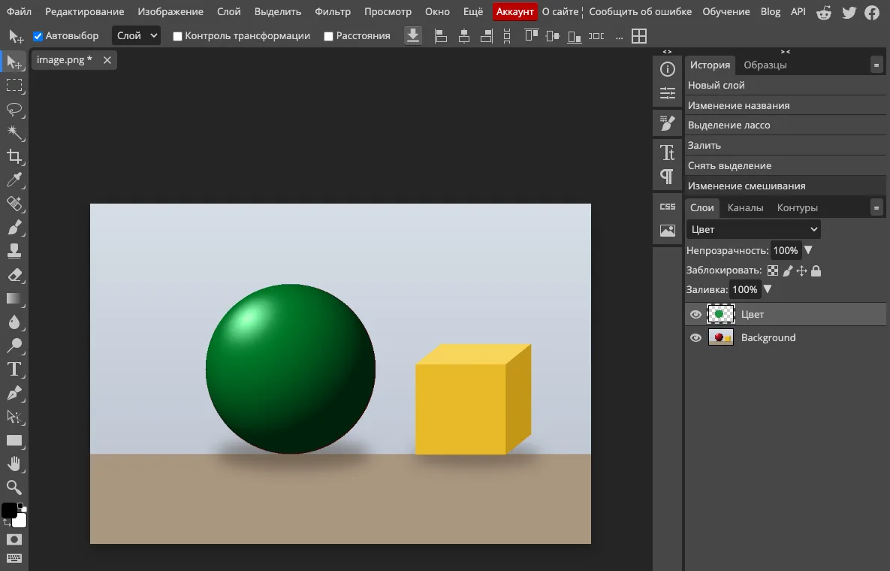Select the Pen tool

click(14, 394)
